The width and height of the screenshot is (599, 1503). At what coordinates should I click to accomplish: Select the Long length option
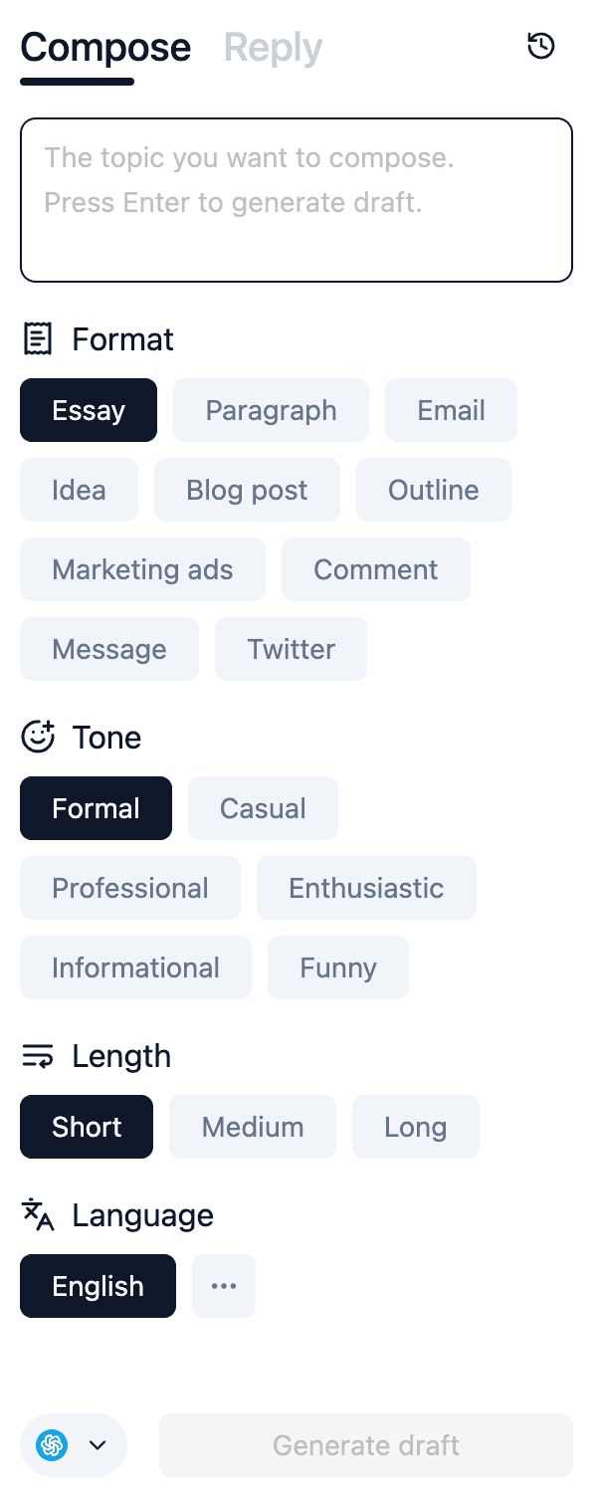(x=416, y=1127)
